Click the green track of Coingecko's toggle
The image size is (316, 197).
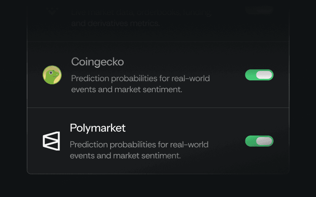pos(250,75)
